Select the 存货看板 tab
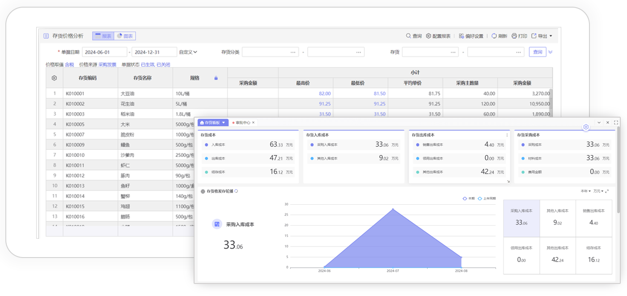 click(x=212, y=123)
